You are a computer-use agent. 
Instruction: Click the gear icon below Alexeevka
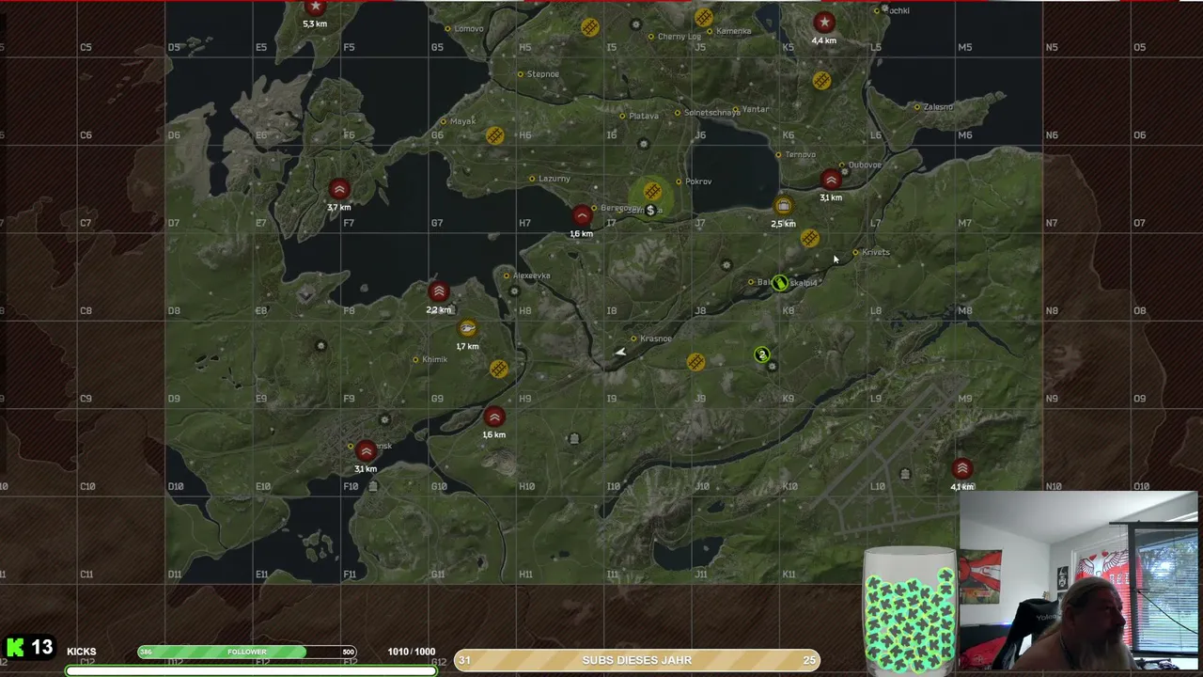pyautogui.click(x=513, y=291)
